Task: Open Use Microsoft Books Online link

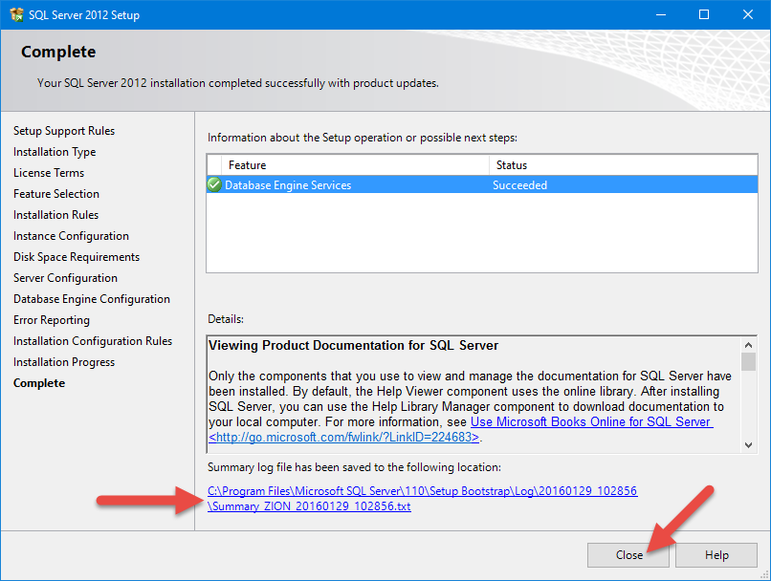Action: 590,422
